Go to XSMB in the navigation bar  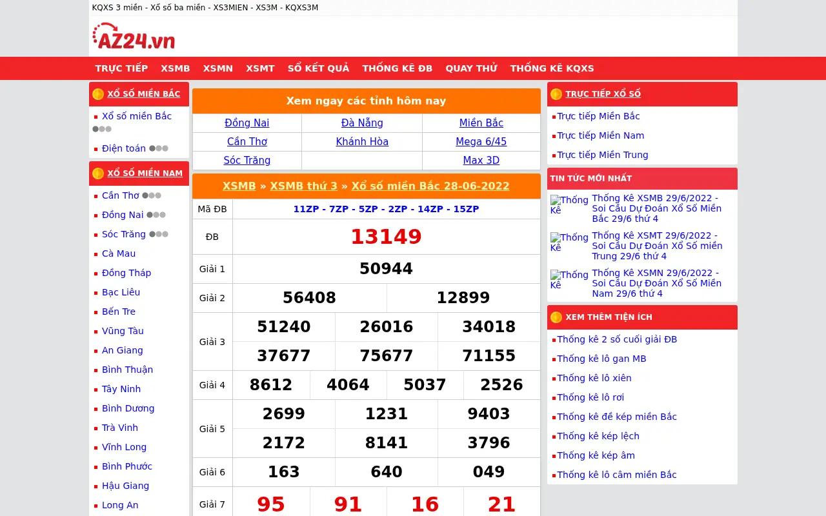coord(176,68)
